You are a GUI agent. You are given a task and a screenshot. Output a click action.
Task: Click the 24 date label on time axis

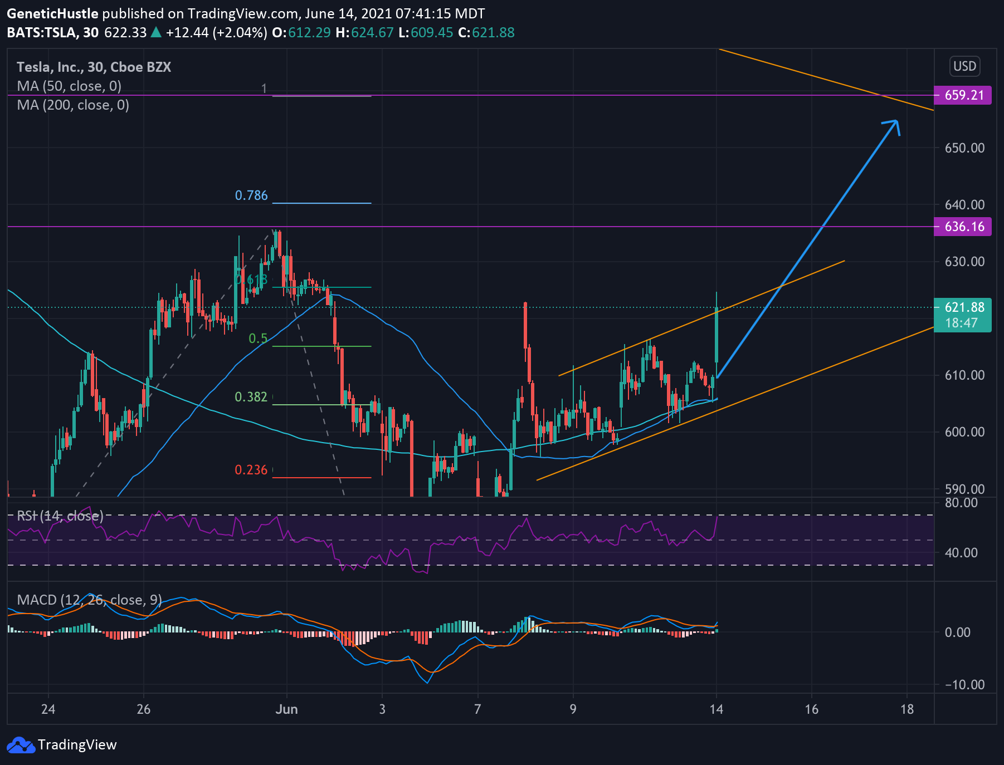pyautogui.click(x=48, y=709)
